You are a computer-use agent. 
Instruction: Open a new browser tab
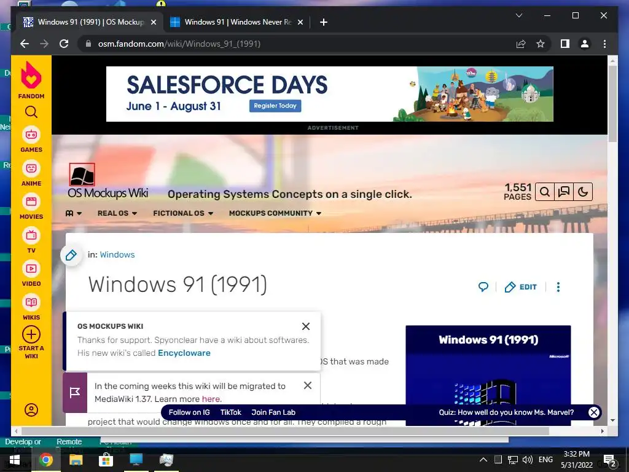324,22
